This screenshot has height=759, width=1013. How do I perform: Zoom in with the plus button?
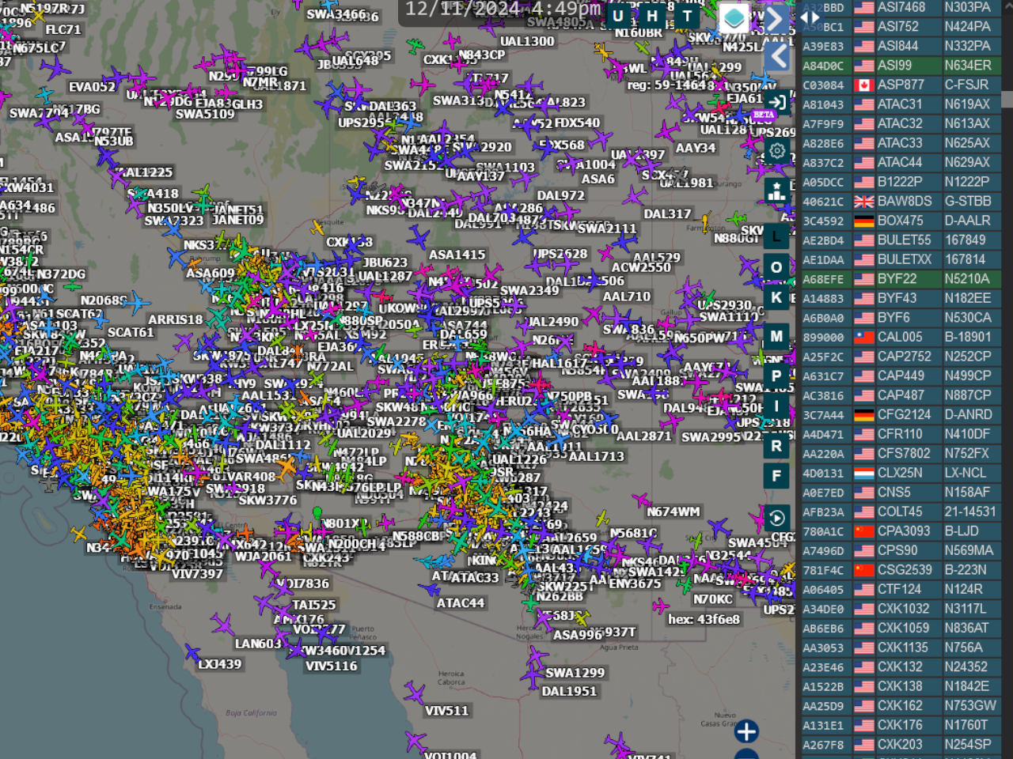click(746, 731)
